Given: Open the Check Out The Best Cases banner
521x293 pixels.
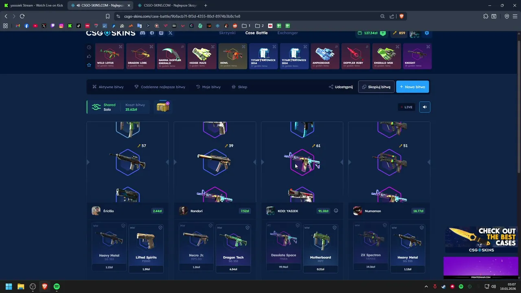Looking at the screenshot, I should [x=481, y=240].
